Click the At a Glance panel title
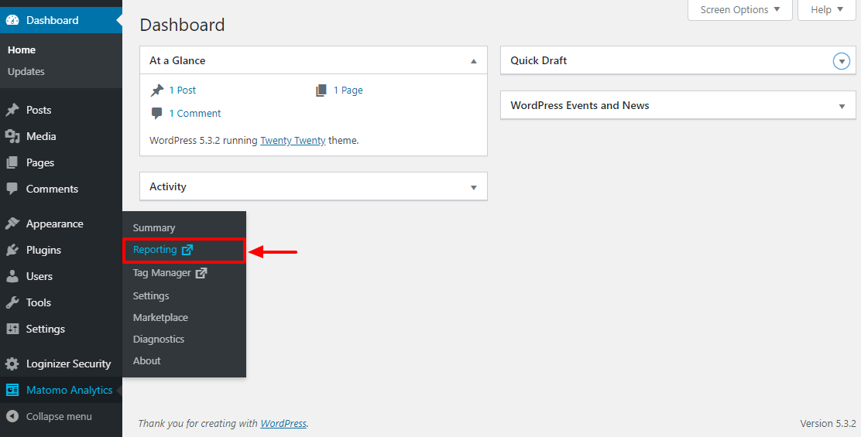The width and height of the screenshot is (861, 437). pos(177,61)
